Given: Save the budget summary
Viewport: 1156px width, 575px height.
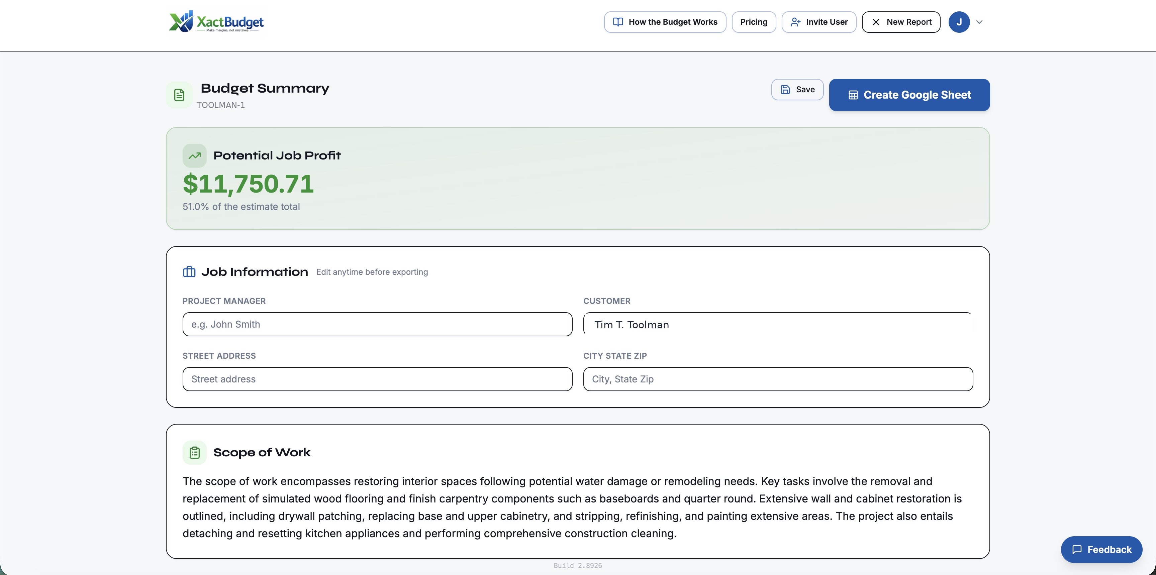Looking at the screenshot, I should pyautogui.click(x=797, y=89).
